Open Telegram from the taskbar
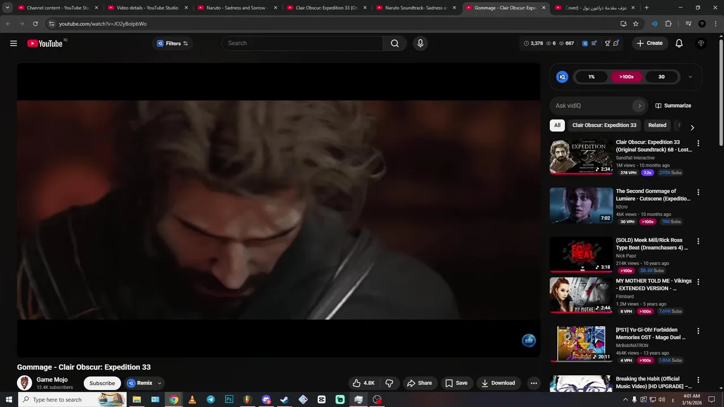This screenshot has height=407, width=724. click(210, 400)
